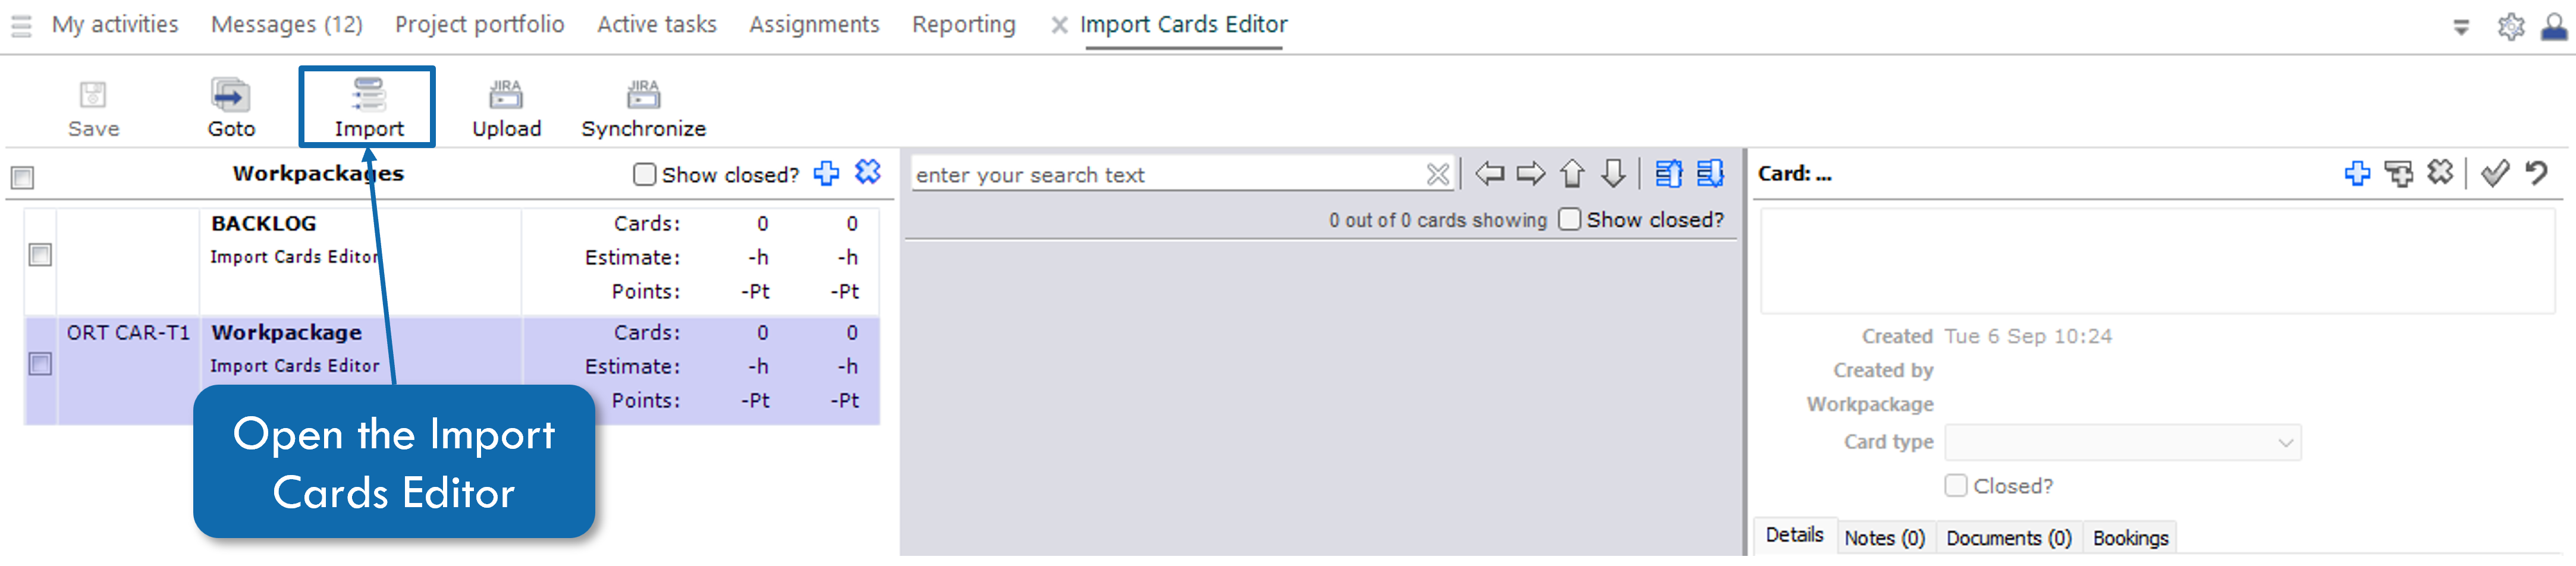Switch to the Bookings tab
Screen dimensions: 2576x566
pyautogui.click(x=2130, y=537)
